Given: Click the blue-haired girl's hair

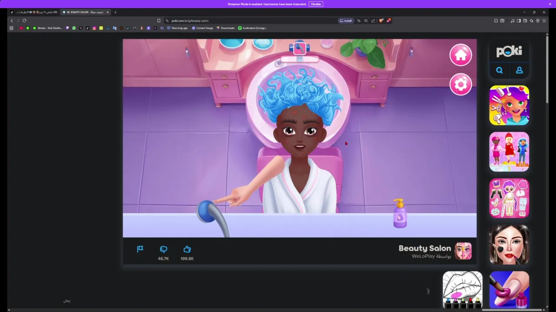Looking at the screenshot, I should pos(300,95).
